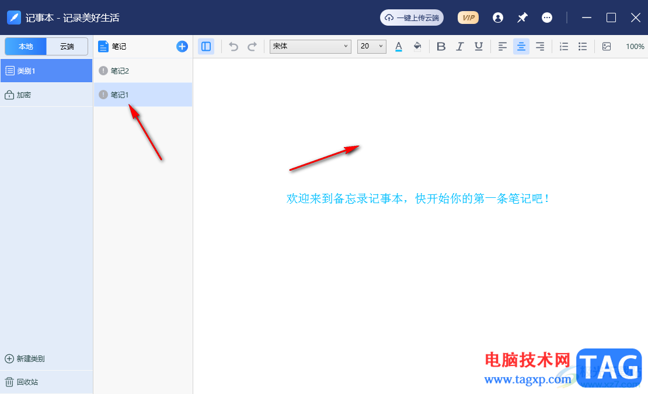Select the 类别1 category

pyautogui.click(x=46, y=71)
